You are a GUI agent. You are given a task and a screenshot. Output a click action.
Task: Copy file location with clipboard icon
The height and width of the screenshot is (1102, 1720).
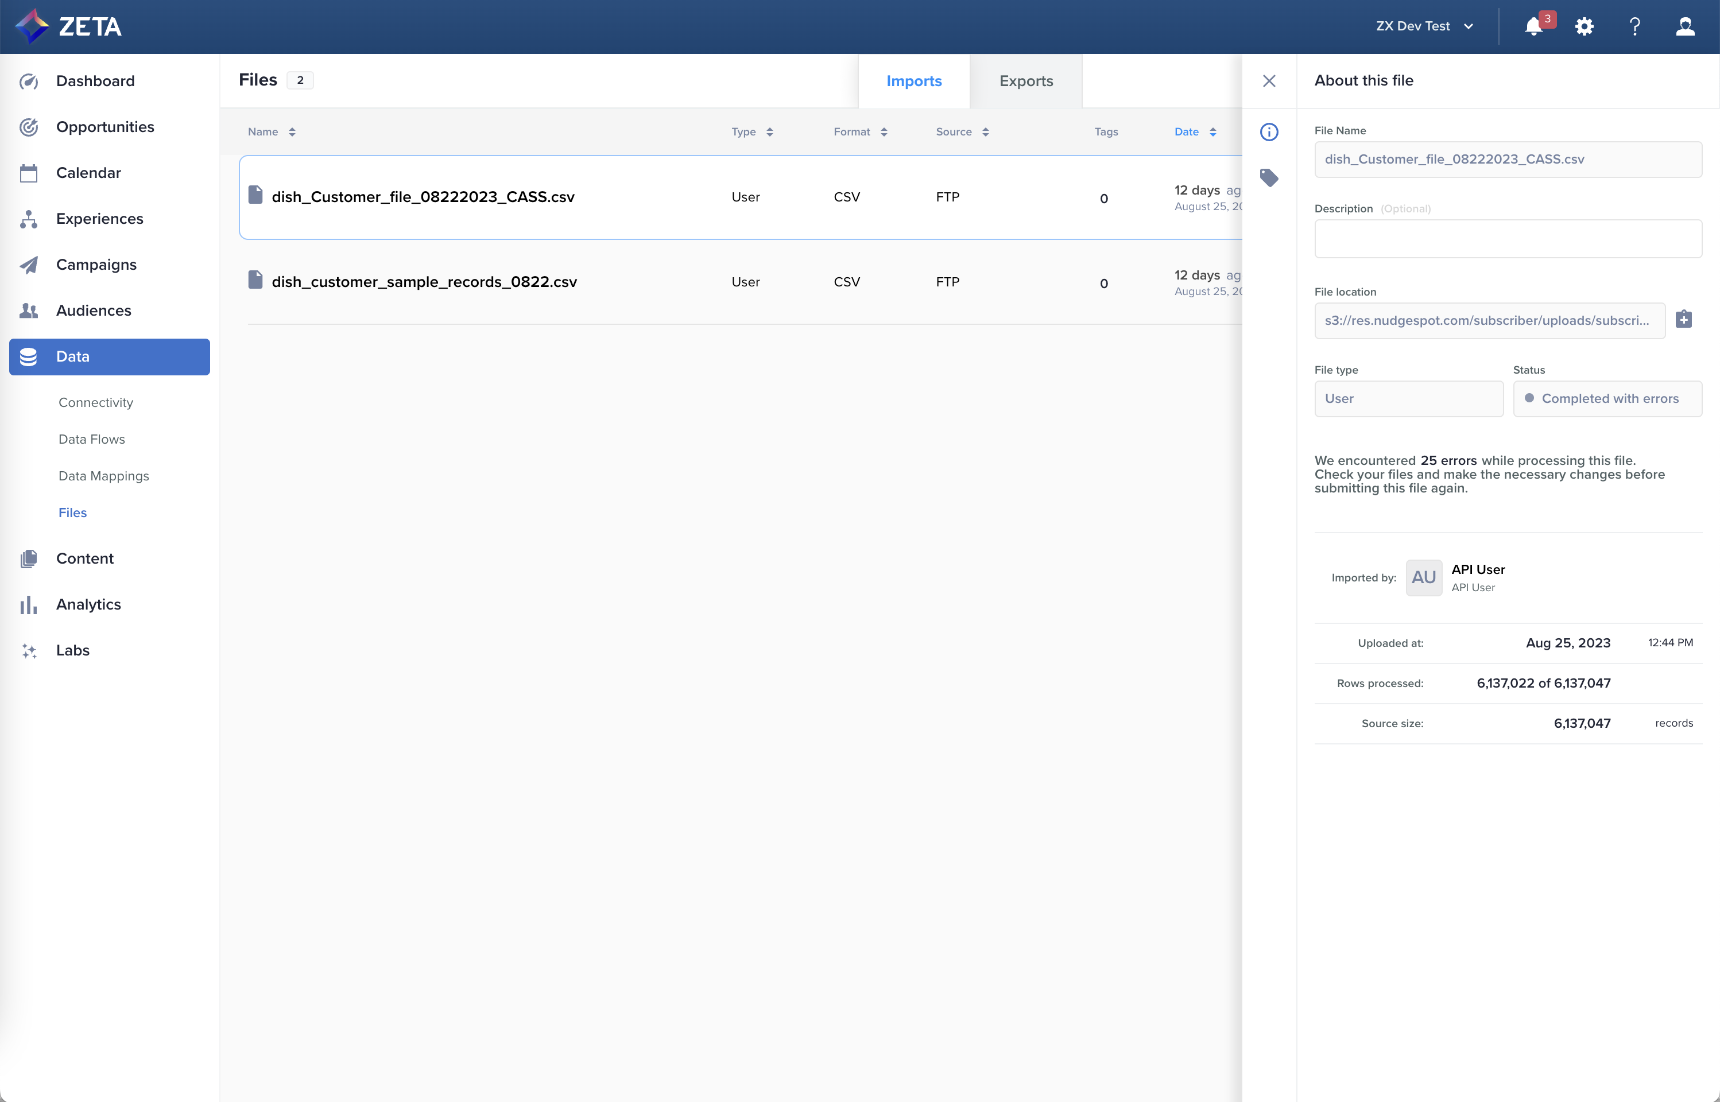tap(1683, 319)
